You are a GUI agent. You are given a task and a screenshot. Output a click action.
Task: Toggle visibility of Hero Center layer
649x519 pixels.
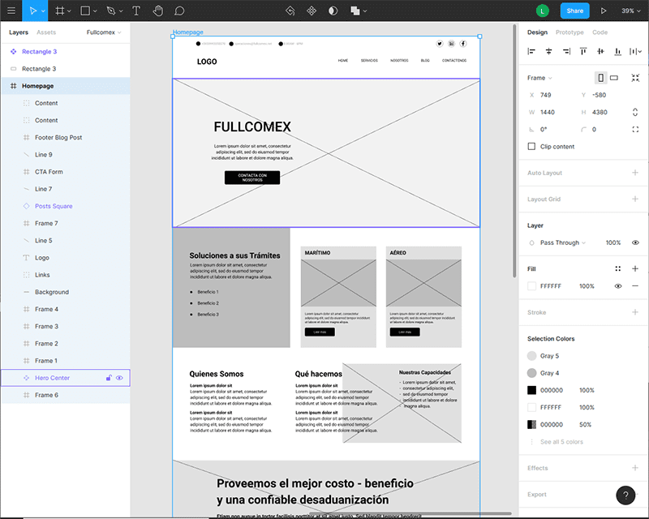point(120,378)
